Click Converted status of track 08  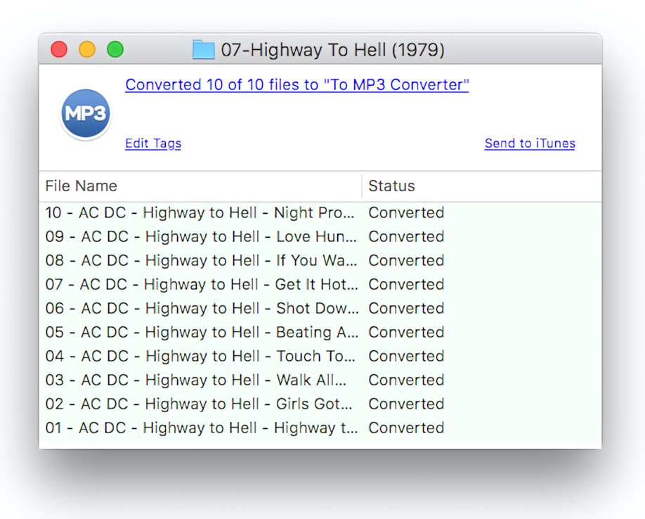point(406,260)
